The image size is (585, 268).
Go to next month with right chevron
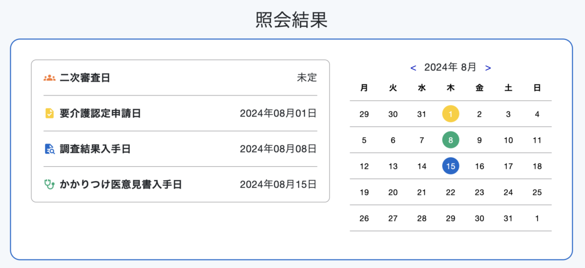(x=488, y=68)
